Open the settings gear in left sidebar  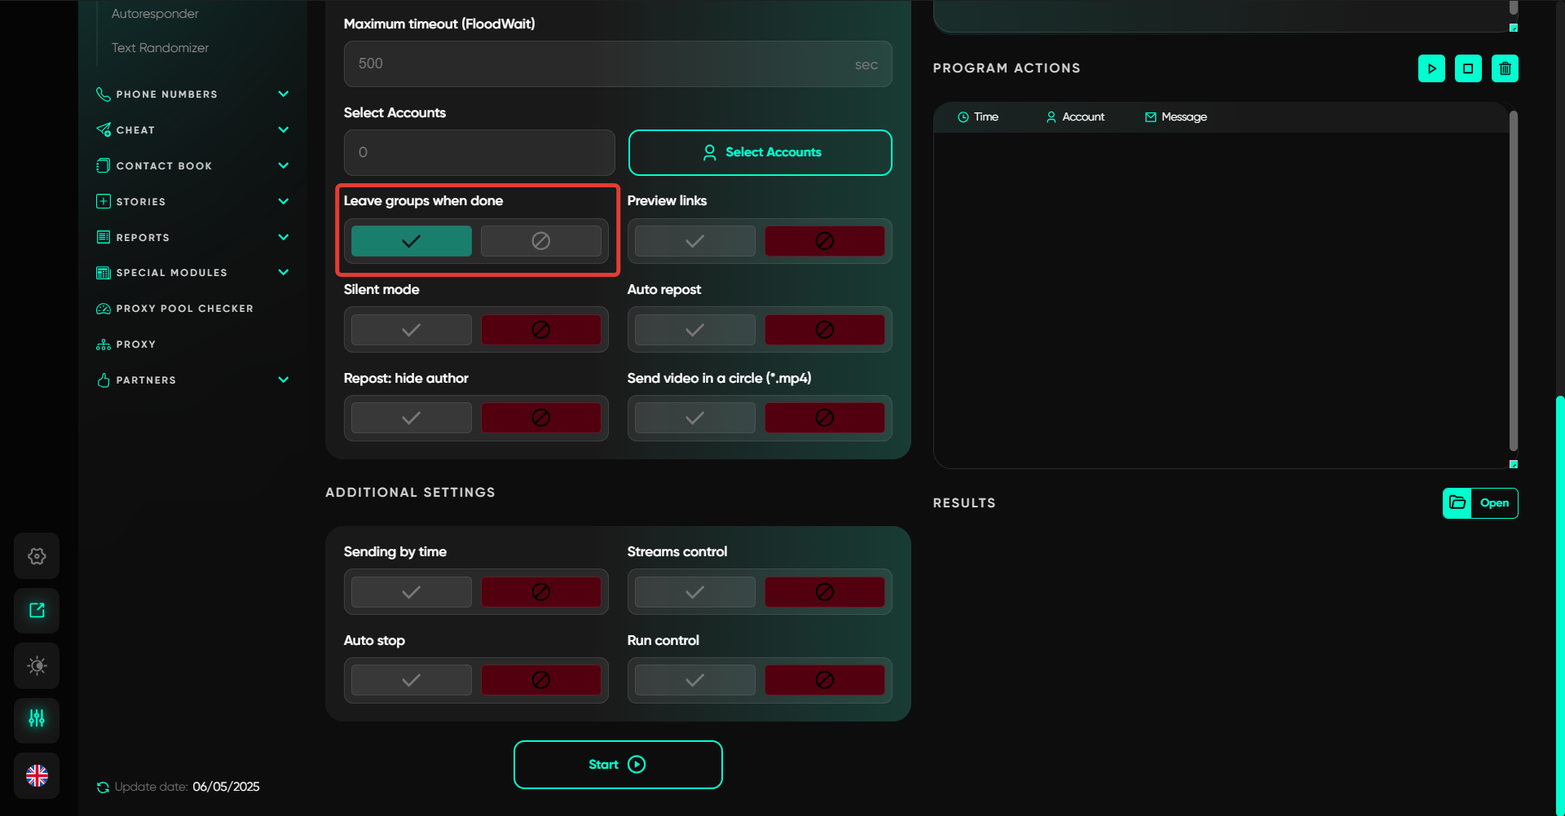tap(37, 556)
